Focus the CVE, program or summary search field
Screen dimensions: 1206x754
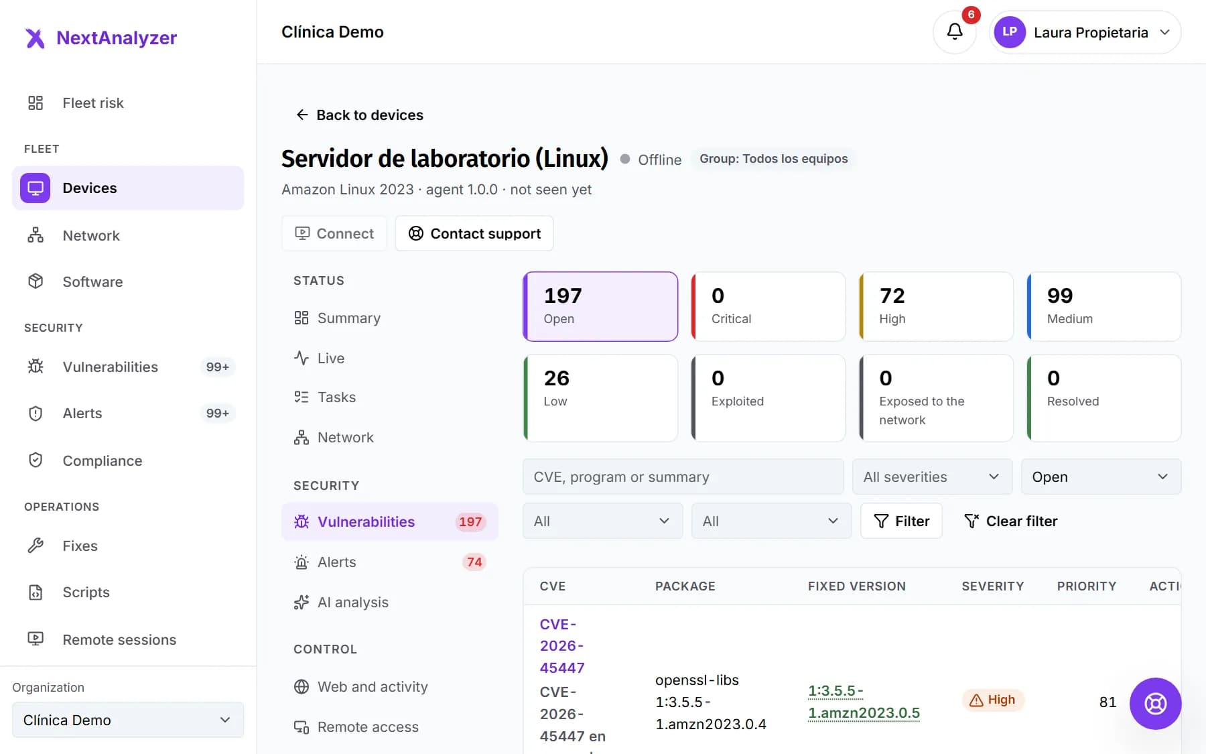683,477
